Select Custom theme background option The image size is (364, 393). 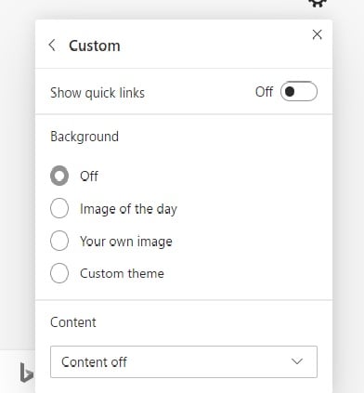coord(59,273)
